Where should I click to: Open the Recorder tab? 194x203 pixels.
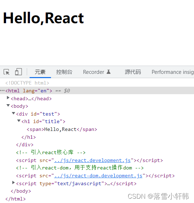tap(97, 72)
